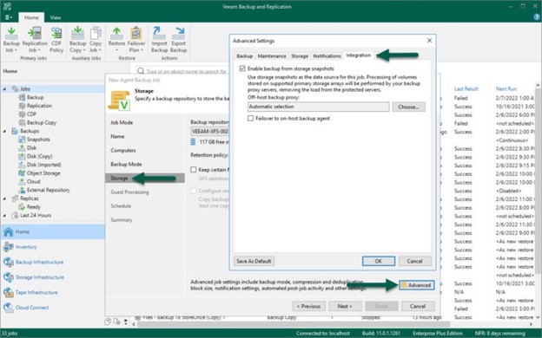Click the Copy Job ribbon icon
Image resolution: width=542 pixels, height=338 pixels.
pos(96,40)
